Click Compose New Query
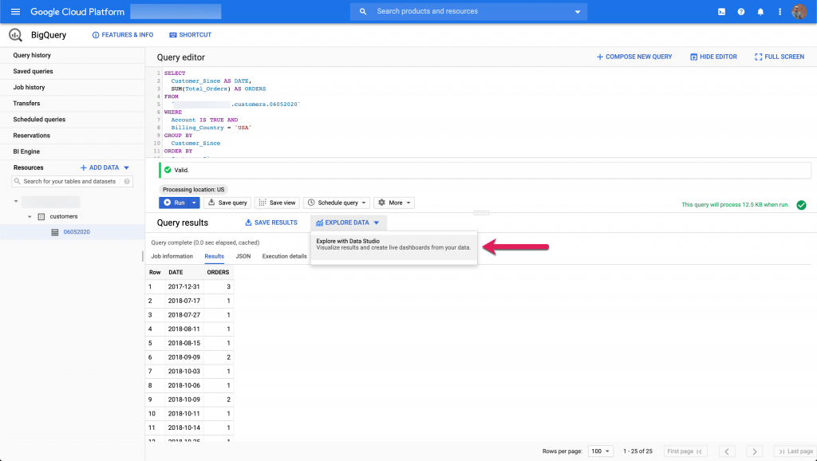This screenshot has height=461, width=817. (x=634, y=57)
